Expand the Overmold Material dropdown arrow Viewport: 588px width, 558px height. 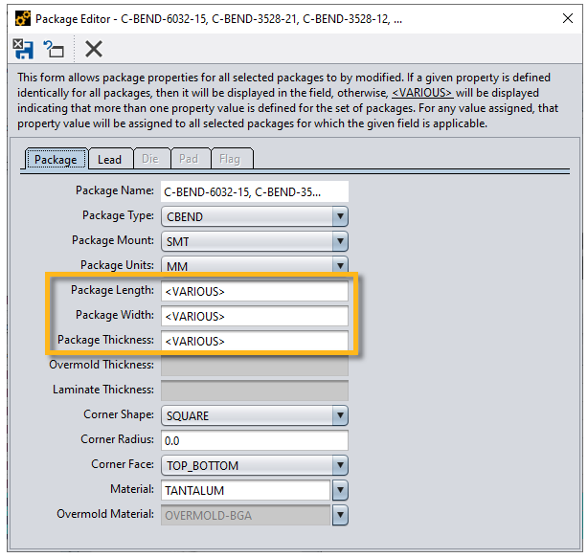(340, 515)
